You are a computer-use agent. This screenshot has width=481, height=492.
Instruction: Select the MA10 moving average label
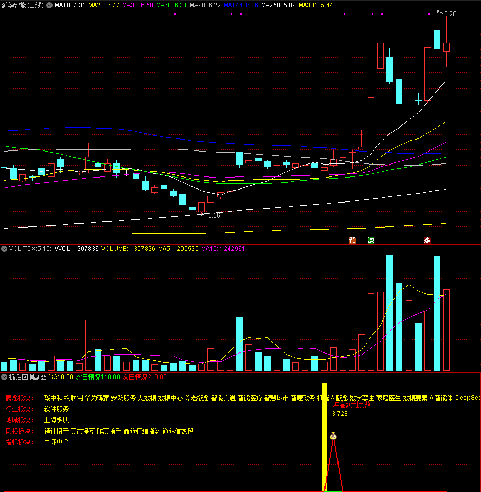point(70,5)
